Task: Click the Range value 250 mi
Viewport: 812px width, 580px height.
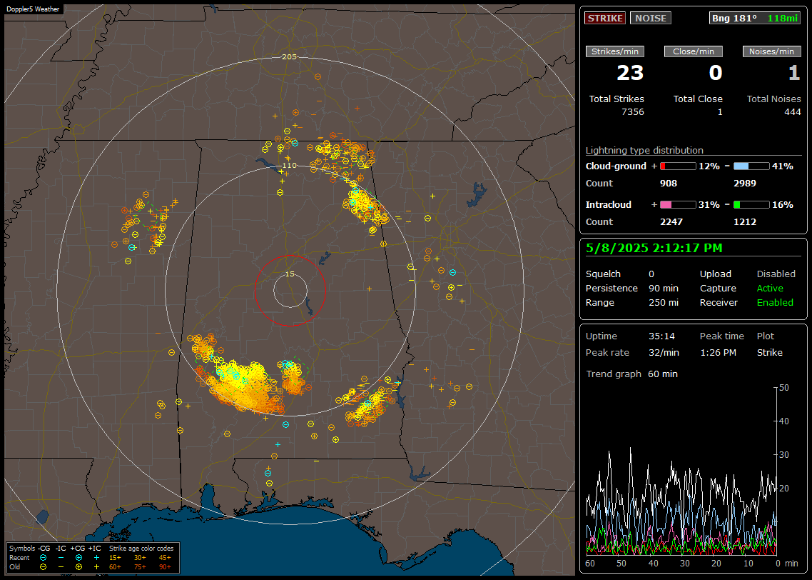Action: (664, 303)
